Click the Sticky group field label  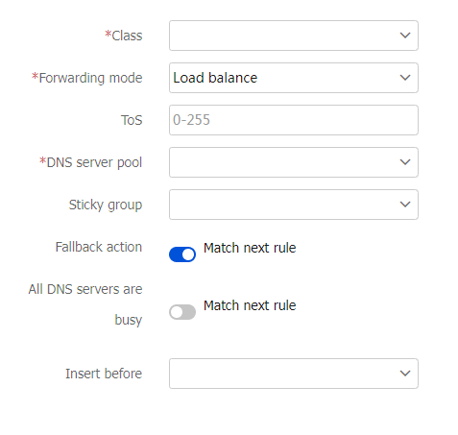click(x=106, y=205)
